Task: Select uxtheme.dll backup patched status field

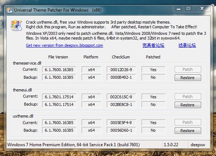Action: pos(153,130)
